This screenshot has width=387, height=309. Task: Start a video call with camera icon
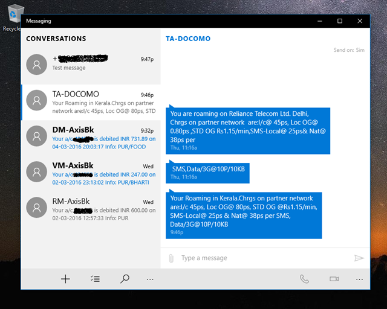334,279
